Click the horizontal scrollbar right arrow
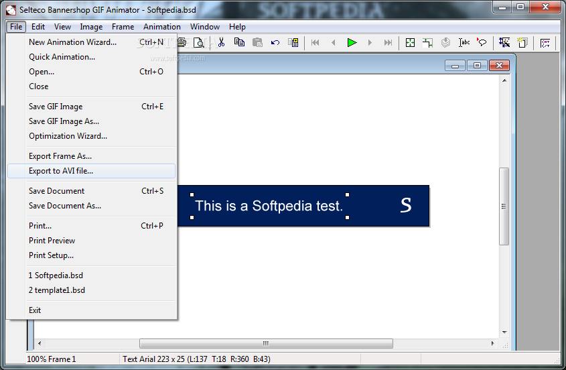This screenshot has height=370, width=566. [x=493, y=343]
